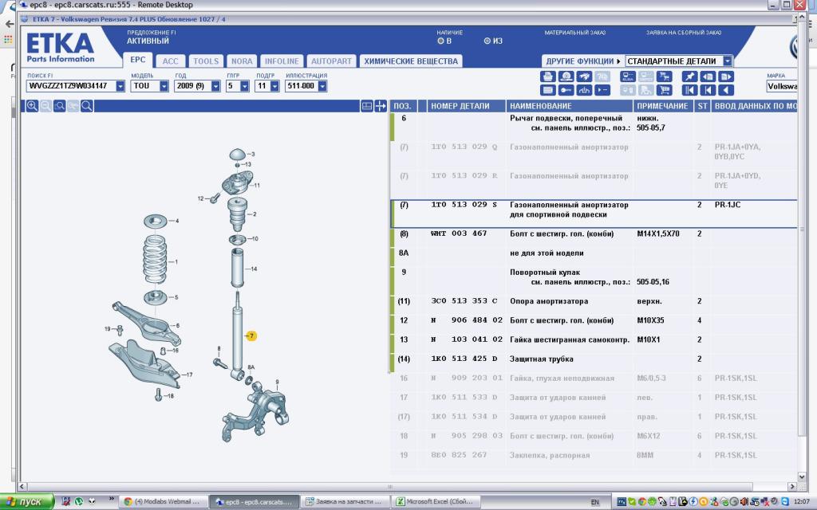
Task: Click the printer icon in ETKA toolbar
Action: (547, 76)
